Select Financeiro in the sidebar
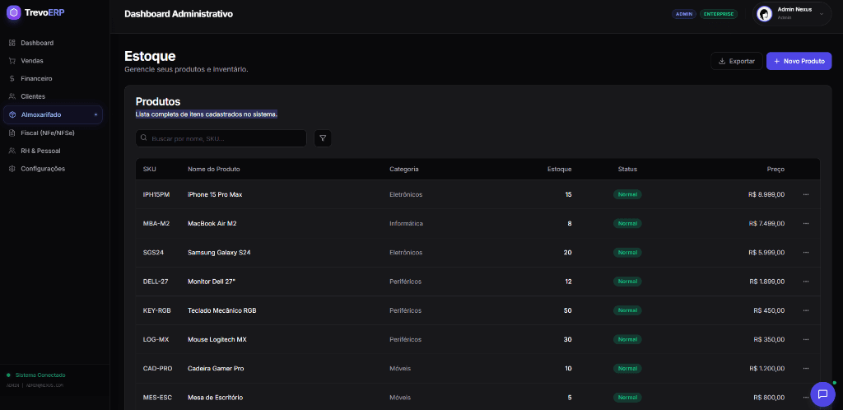 [36, 79]
